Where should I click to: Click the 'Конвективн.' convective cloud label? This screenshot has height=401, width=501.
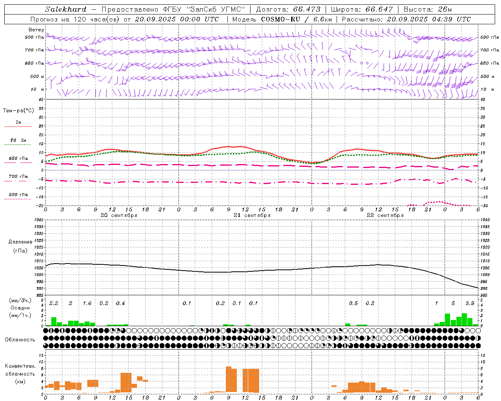coord(20,366)
